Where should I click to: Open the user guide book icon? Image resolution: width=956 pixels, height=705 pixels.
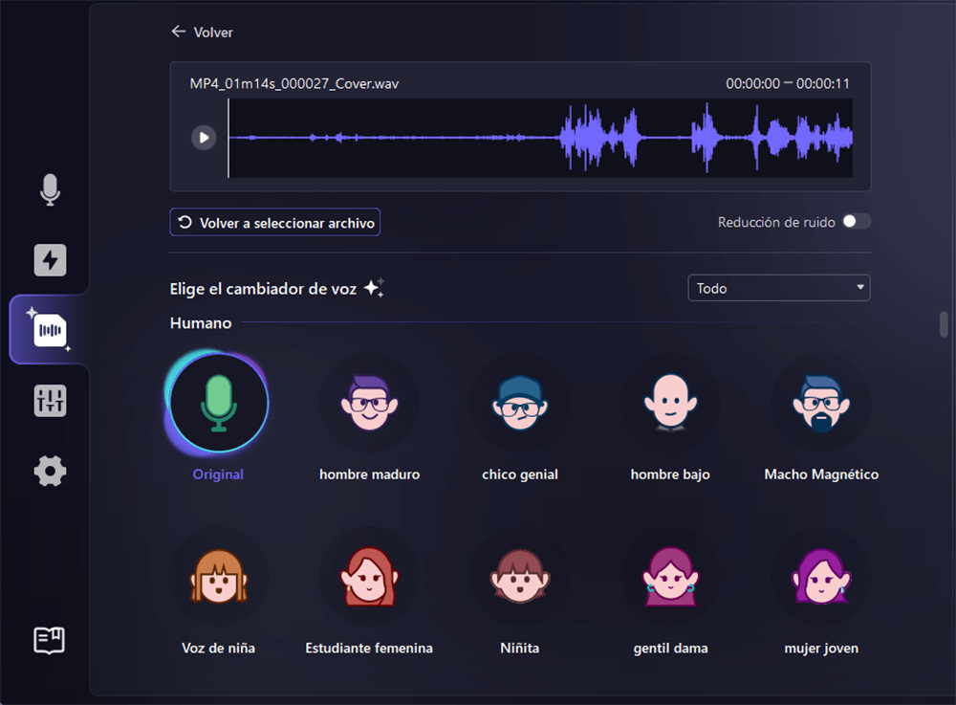(x=50, y=640)
